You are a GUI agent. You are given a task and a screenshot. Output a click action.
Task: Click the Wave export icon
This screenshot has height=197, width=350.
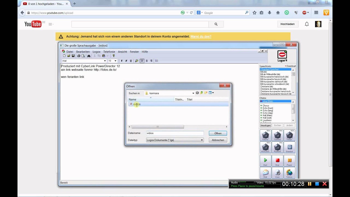click(x=277, y=173)
